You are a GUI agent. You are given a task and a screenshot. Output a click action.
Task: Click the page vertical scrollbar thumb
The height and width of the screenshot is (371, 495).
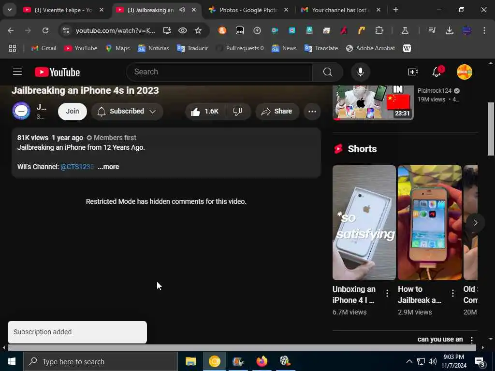pyautogui.click(x=491, y=128)
